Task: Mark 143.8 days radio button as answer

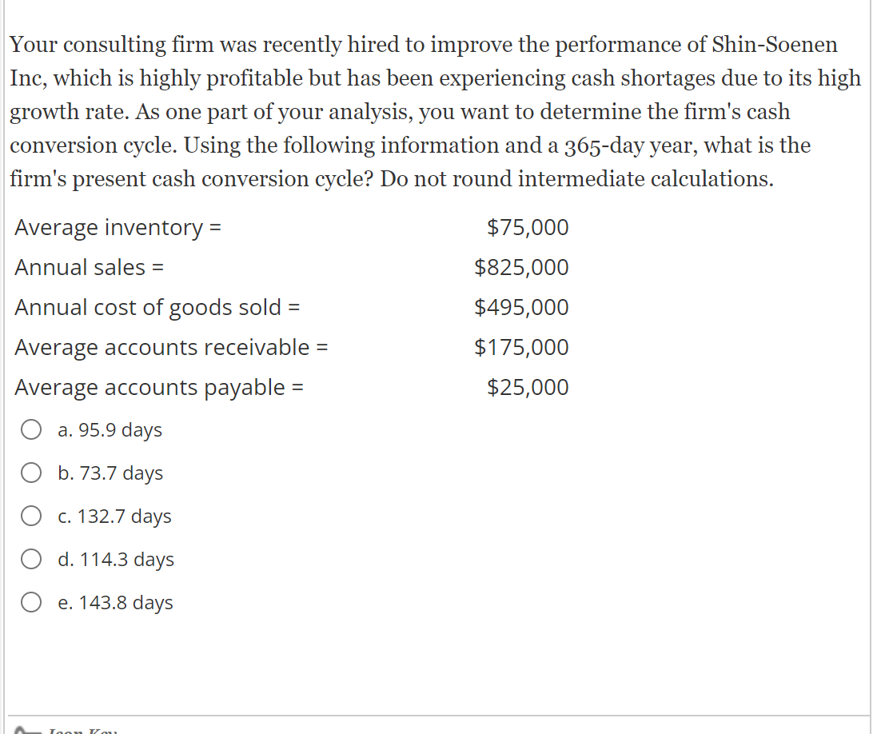Action: [32, 603]
